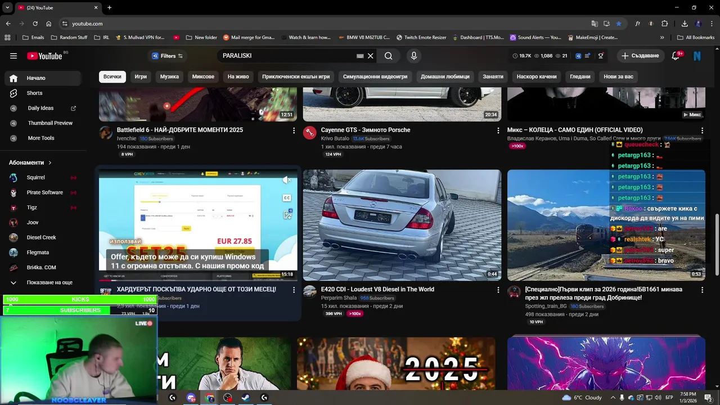Open options menu for Микс КОЛЕЦА video

click(x=701, y=130)
